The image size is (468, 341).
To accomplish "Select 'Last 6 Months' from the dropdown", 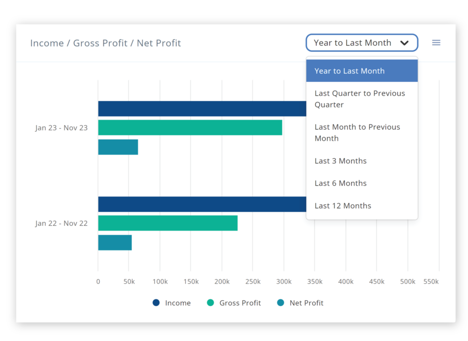I will point(340,183).
